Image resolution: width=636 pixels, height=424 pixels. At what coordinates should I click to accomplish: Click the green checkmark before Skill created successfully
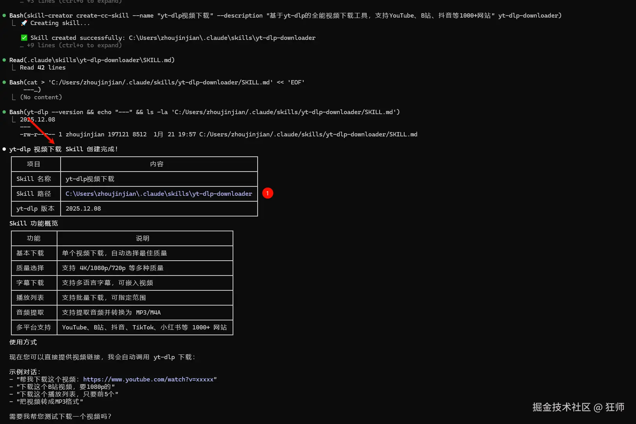tap(24, 38)
